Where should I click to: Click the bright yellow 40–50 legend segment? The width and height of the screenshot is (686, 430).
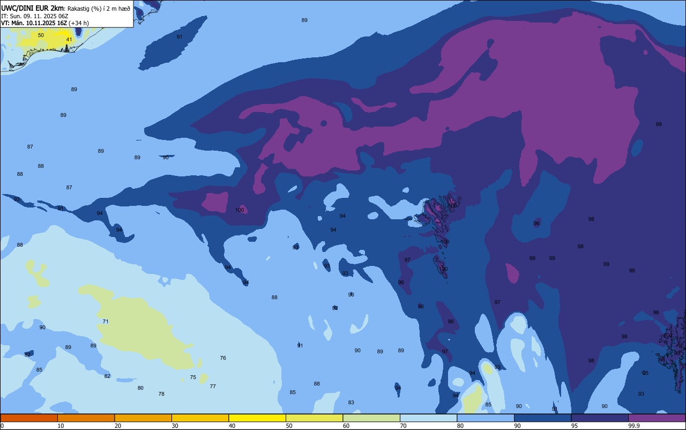pyautogui.click(x=257, y=418)
